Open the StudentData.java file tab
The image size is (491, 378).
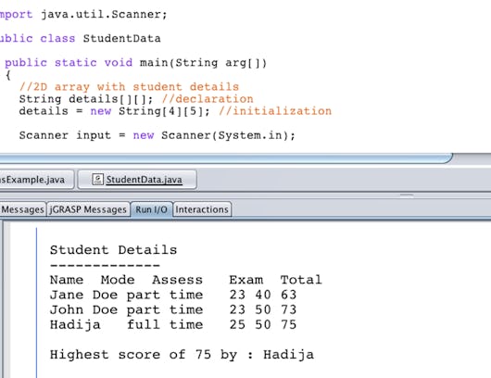[x=137, y=180]
